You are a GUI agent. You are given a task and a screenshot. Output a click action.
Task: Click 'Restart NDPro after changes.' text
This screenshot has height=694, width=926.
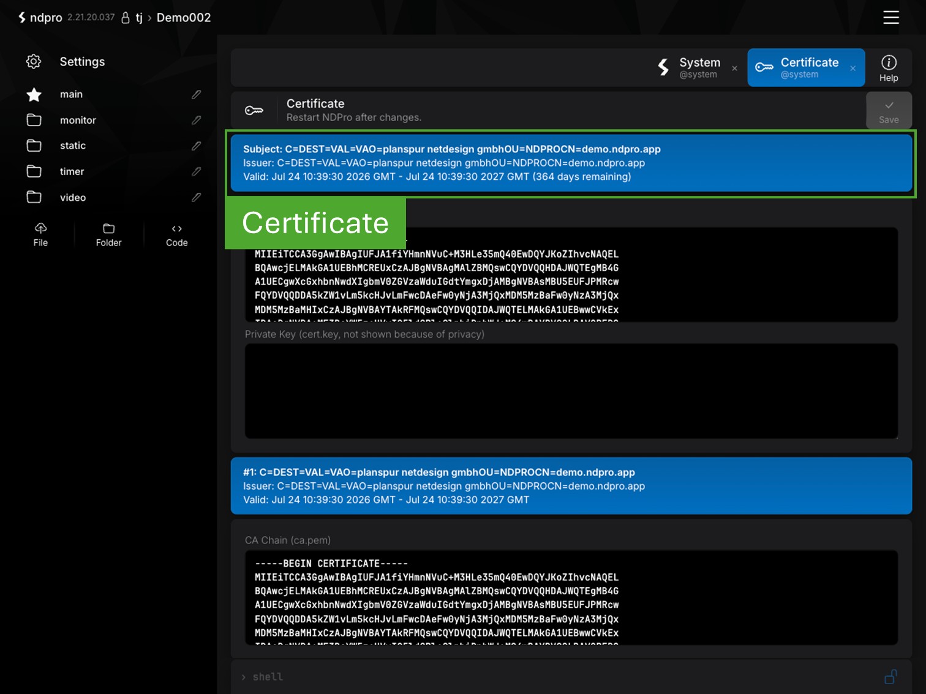354,118
